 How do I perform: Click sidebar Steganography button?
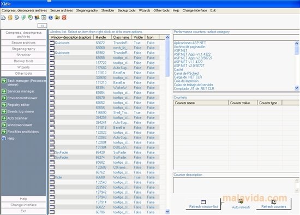[x=23, y=49]
